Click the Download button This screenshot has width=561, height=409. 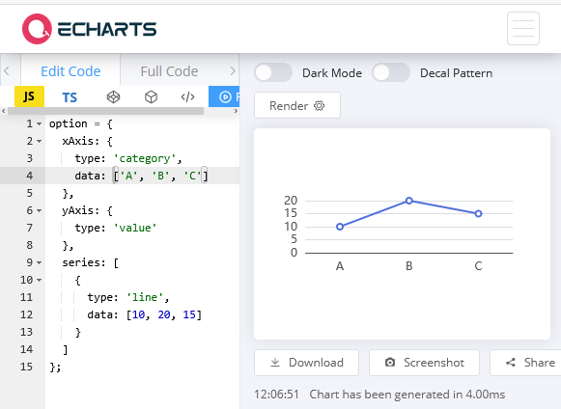(307, 363)
